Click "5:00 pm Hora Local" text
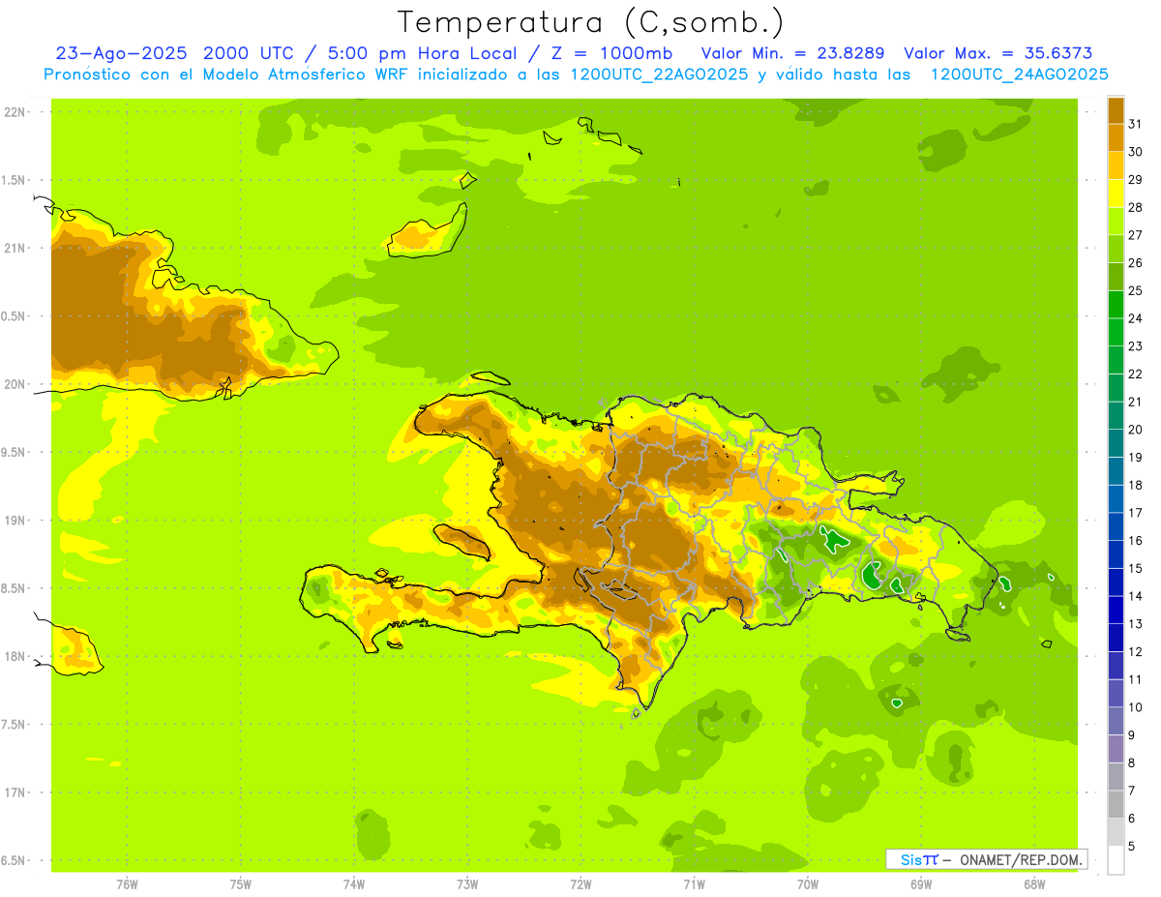Image resolution: width=1161 pixels, height=897 pixels. (x=425, y=53)
